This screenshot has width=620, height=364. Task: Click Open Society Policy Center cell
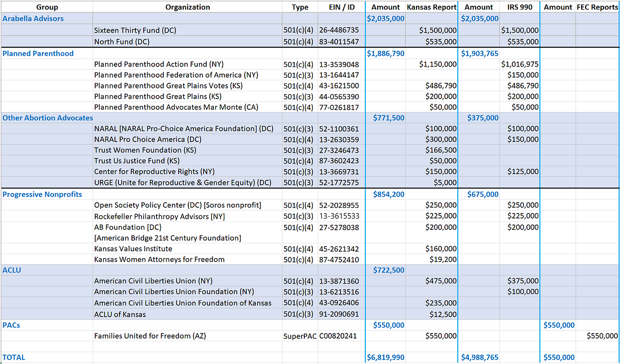pos(188,205)
